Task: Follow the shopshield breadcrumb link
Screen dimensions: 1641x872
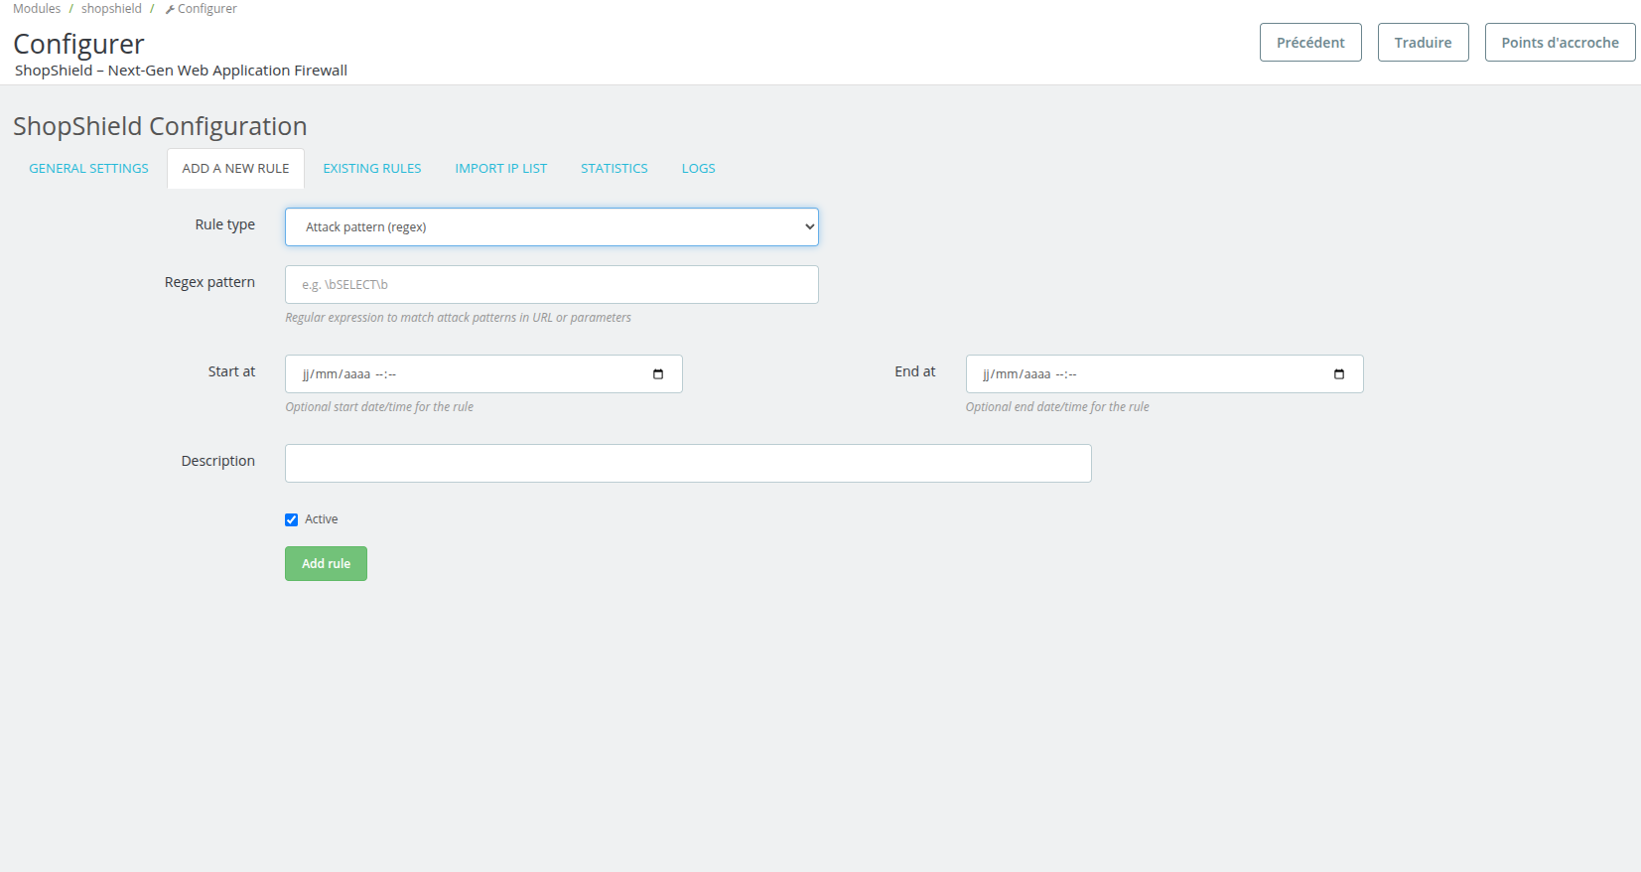Action: pyautogui.click(x=111, y=9)
